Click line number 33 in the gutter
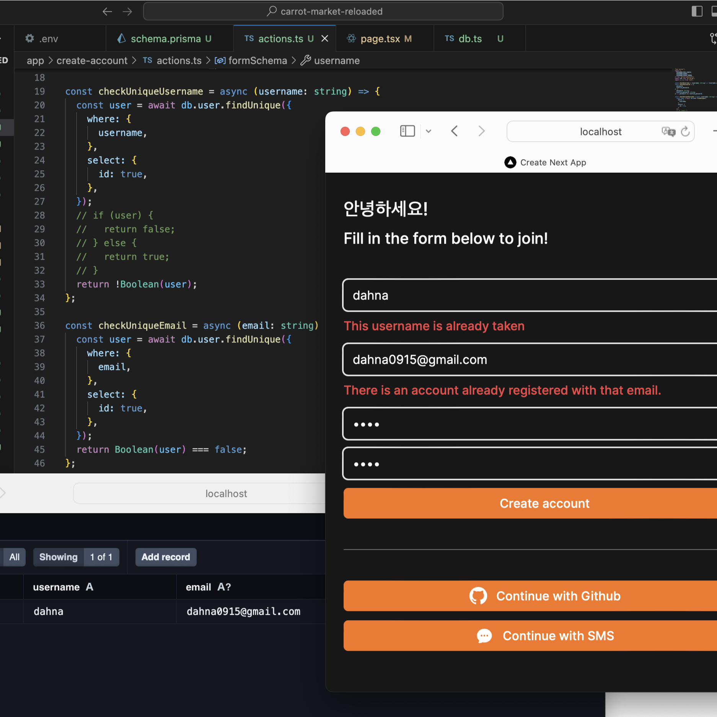 [39, 284]
